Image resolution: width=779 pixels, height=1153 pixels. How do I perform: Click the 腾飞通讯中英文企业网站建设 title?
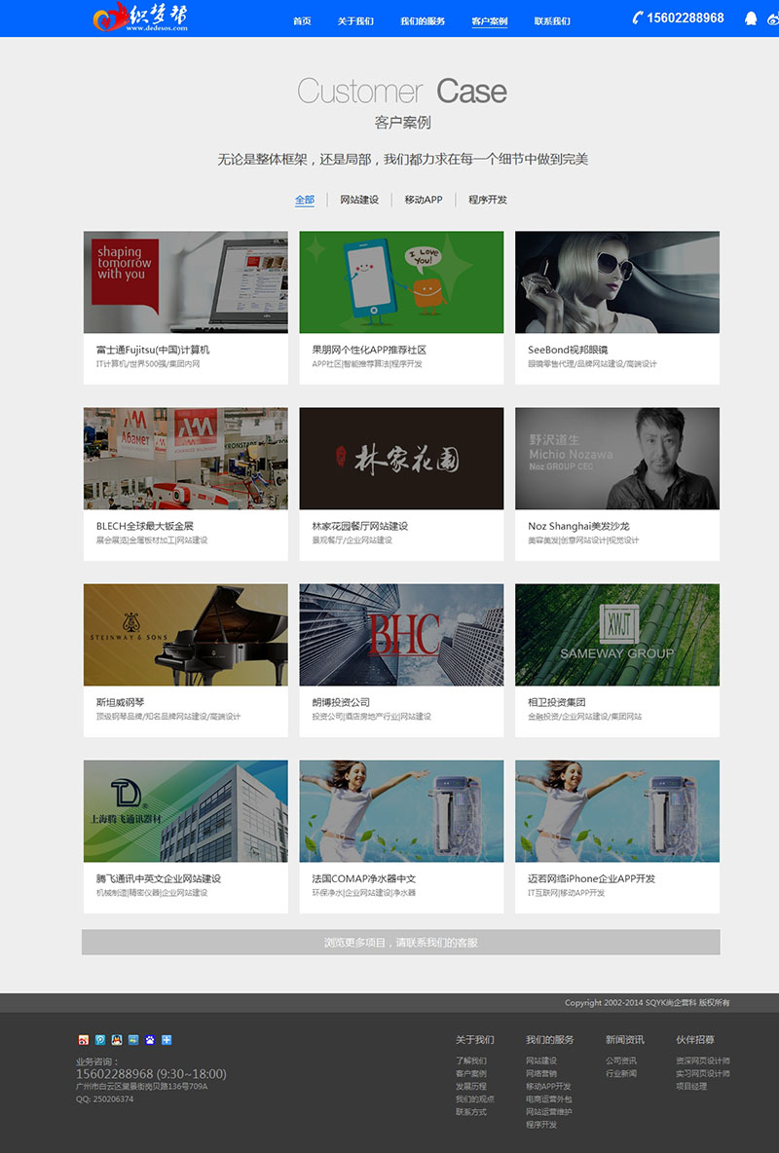point(158,878)
